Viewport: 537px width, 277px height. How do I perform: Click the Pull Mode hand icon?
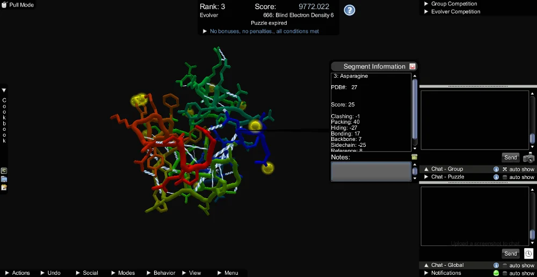click(x=4, y=5)
